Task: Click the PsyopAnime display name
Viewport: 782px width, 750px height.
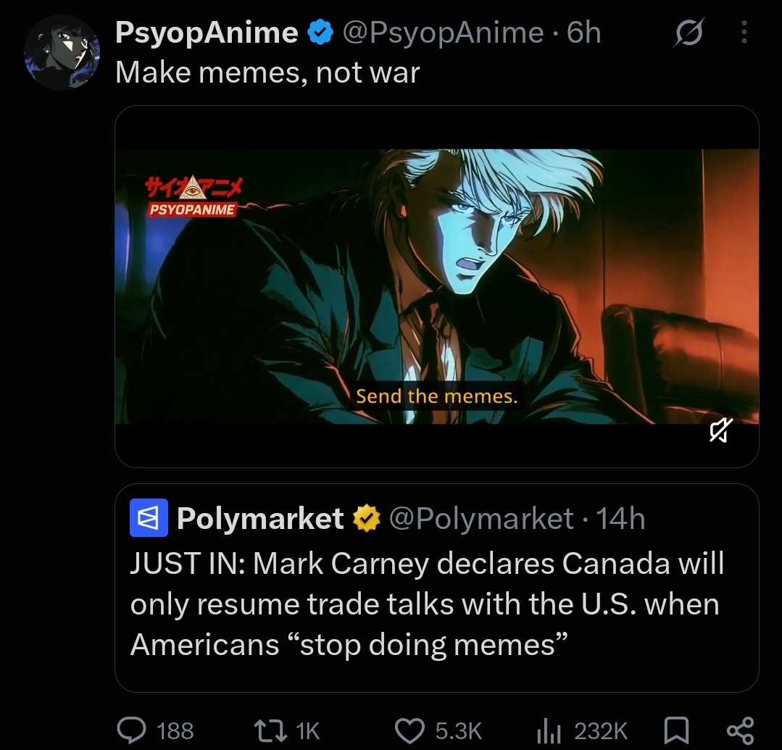Action: pos(207,33)
